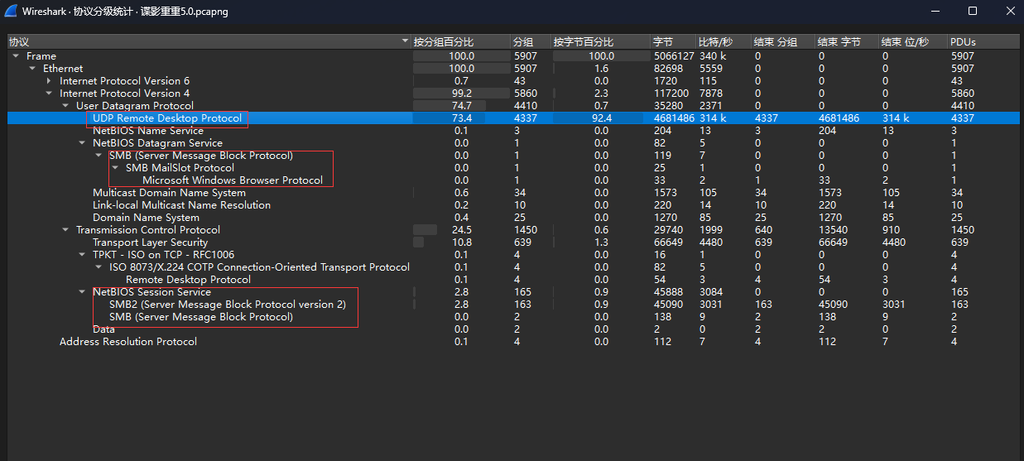Viewport: 1024px width, 461px height.
Task: Select the UDP Remote Desktop Protocol row
Action: click(167, 118)
